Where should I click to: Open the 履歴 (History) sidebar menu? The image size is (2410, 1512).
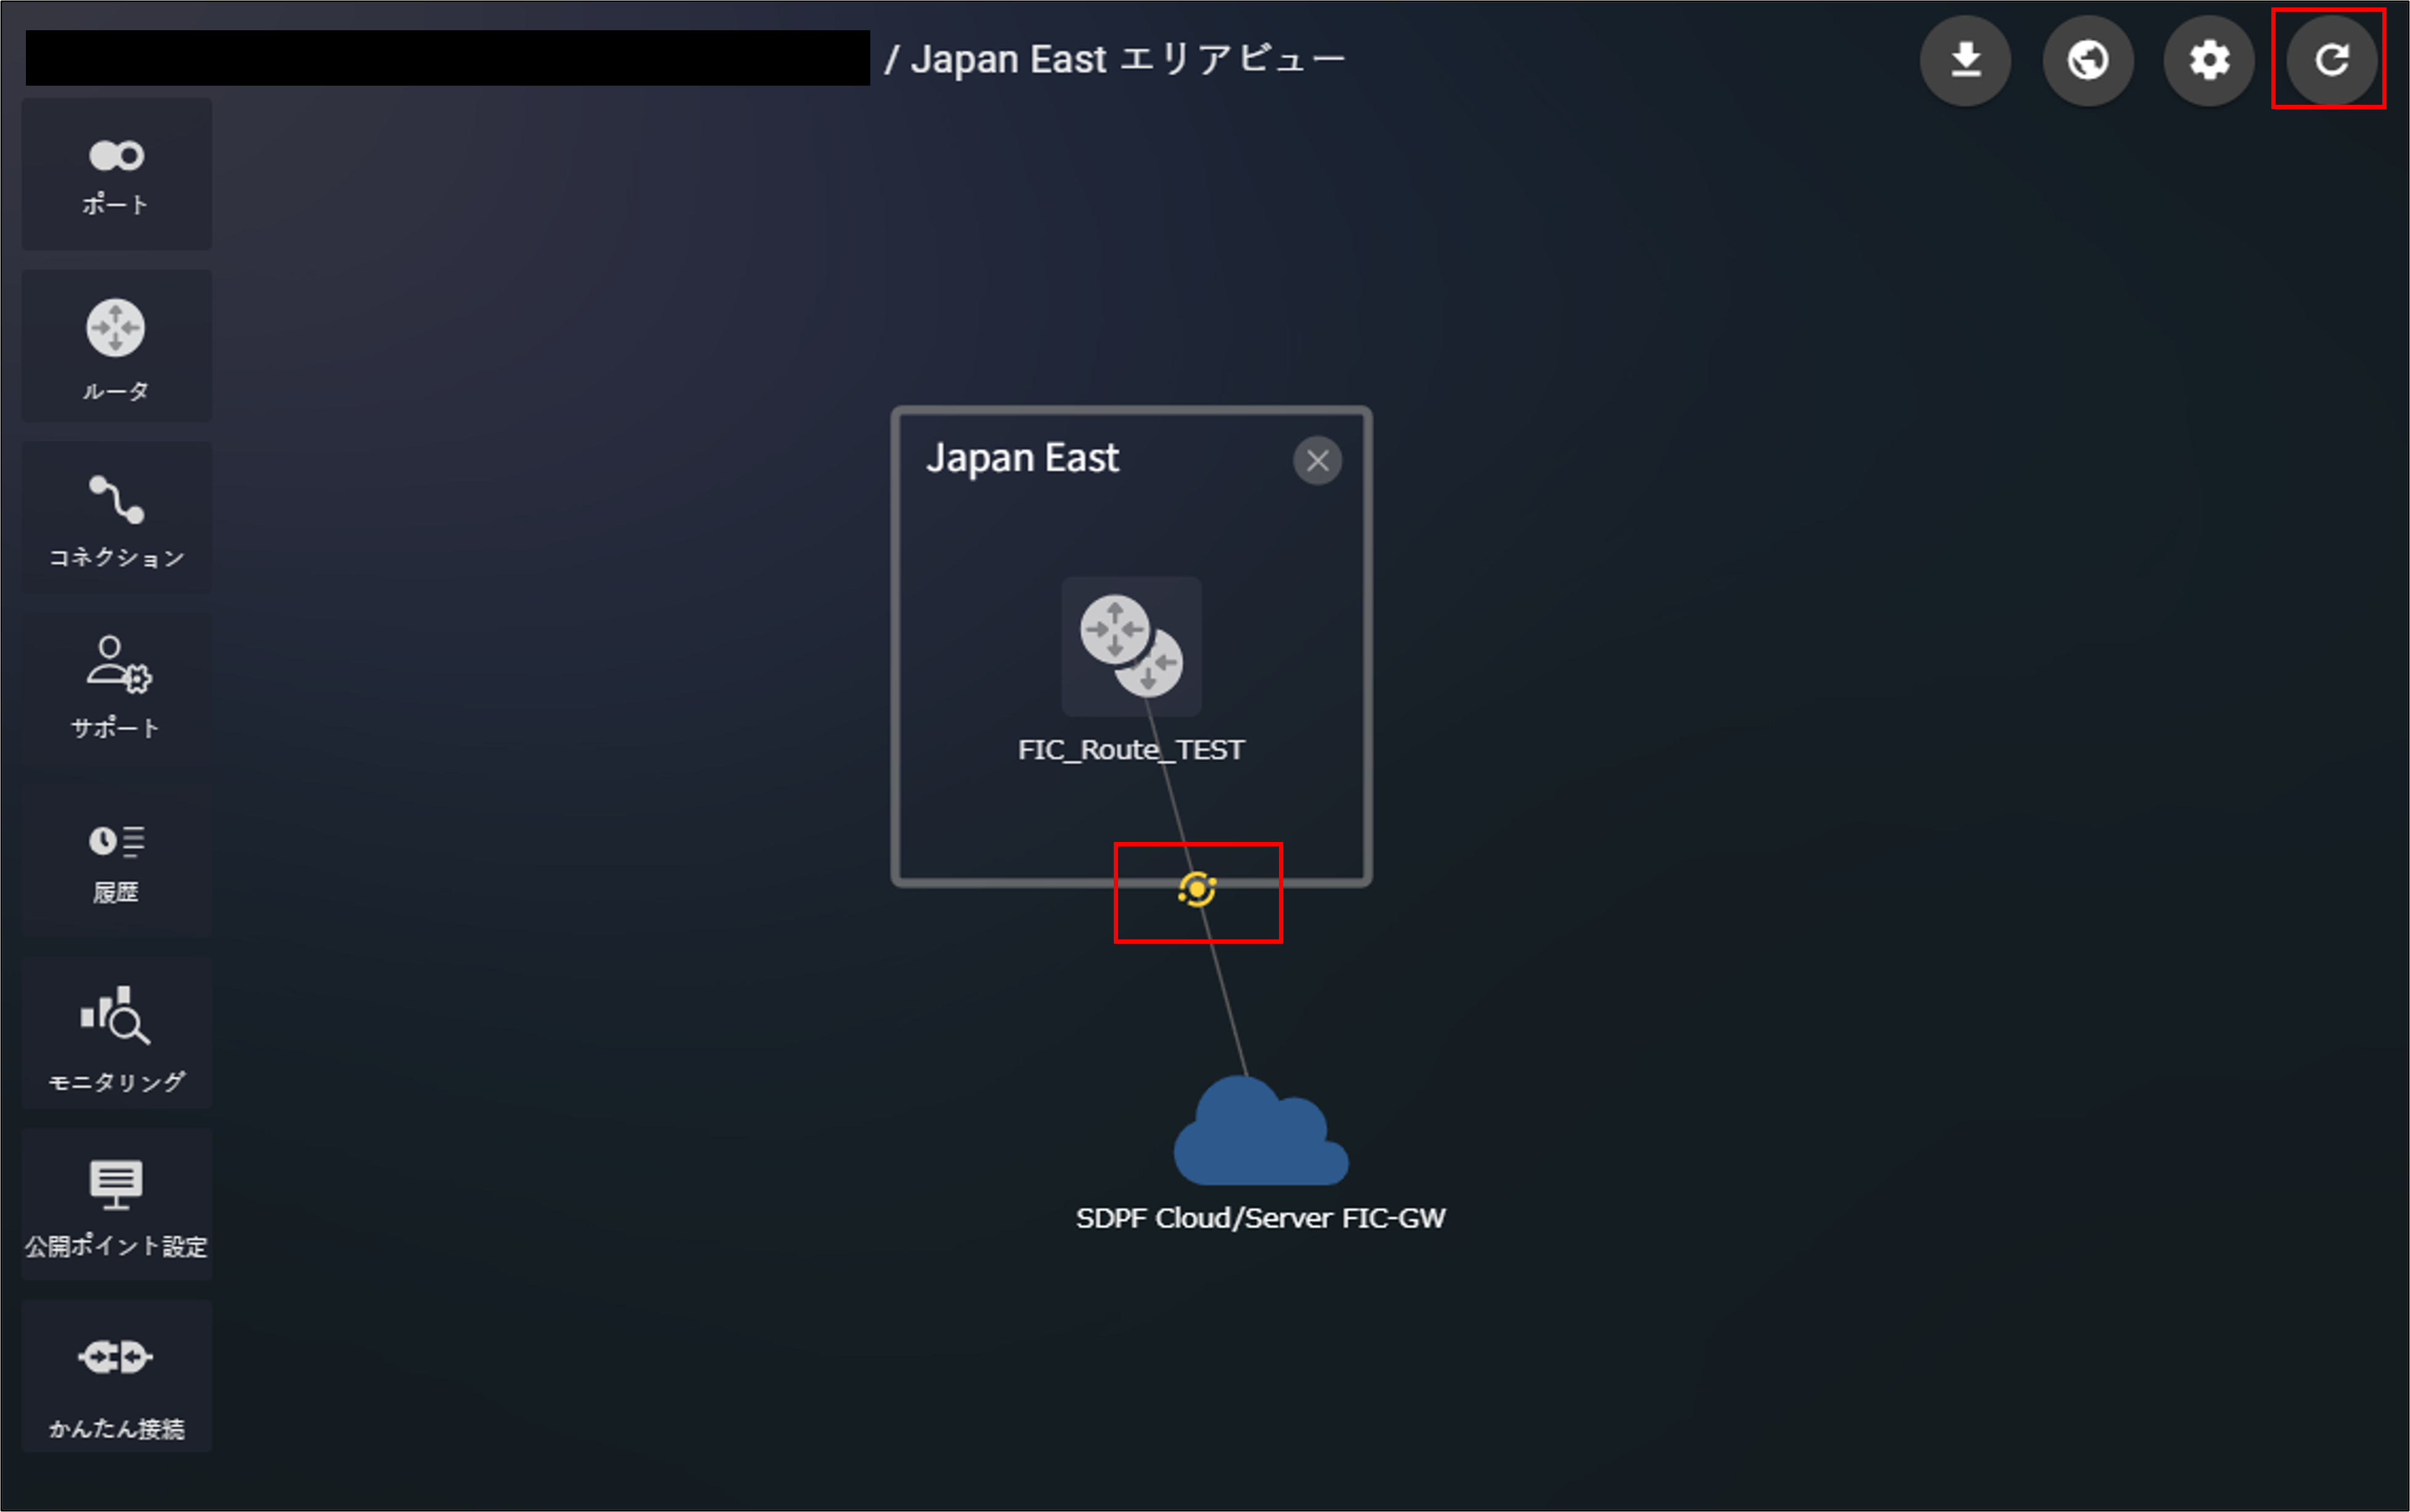(x=116, y=861)
